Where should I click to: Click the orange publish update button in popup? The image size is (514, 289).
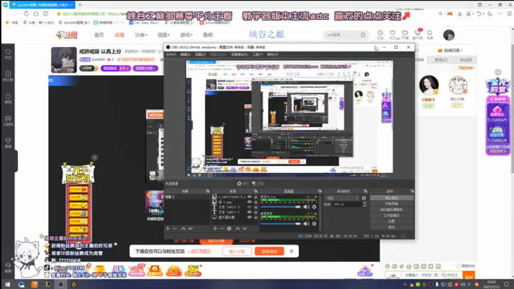point(269,251)
